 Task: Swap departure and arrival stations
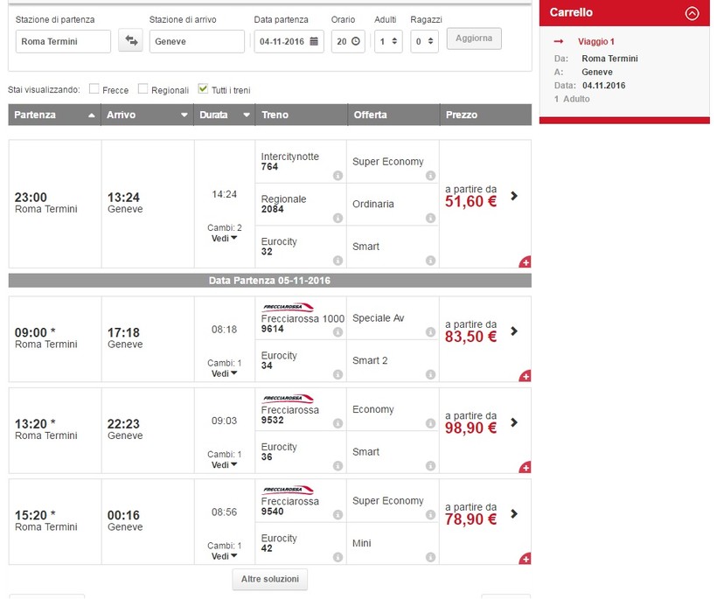[x=130, y=41]
